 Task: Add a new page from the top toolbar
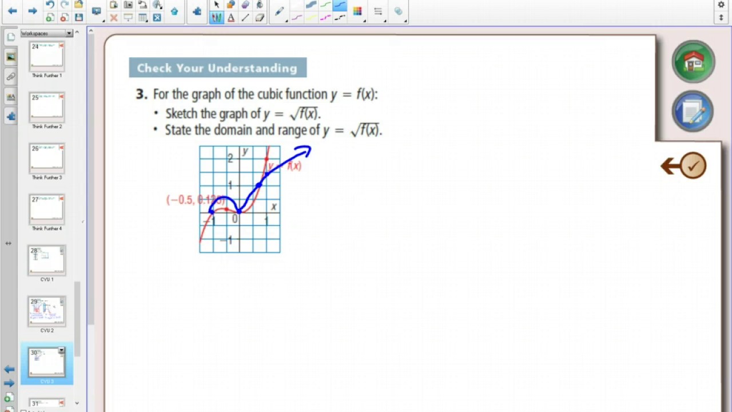(x=50, y=17)
